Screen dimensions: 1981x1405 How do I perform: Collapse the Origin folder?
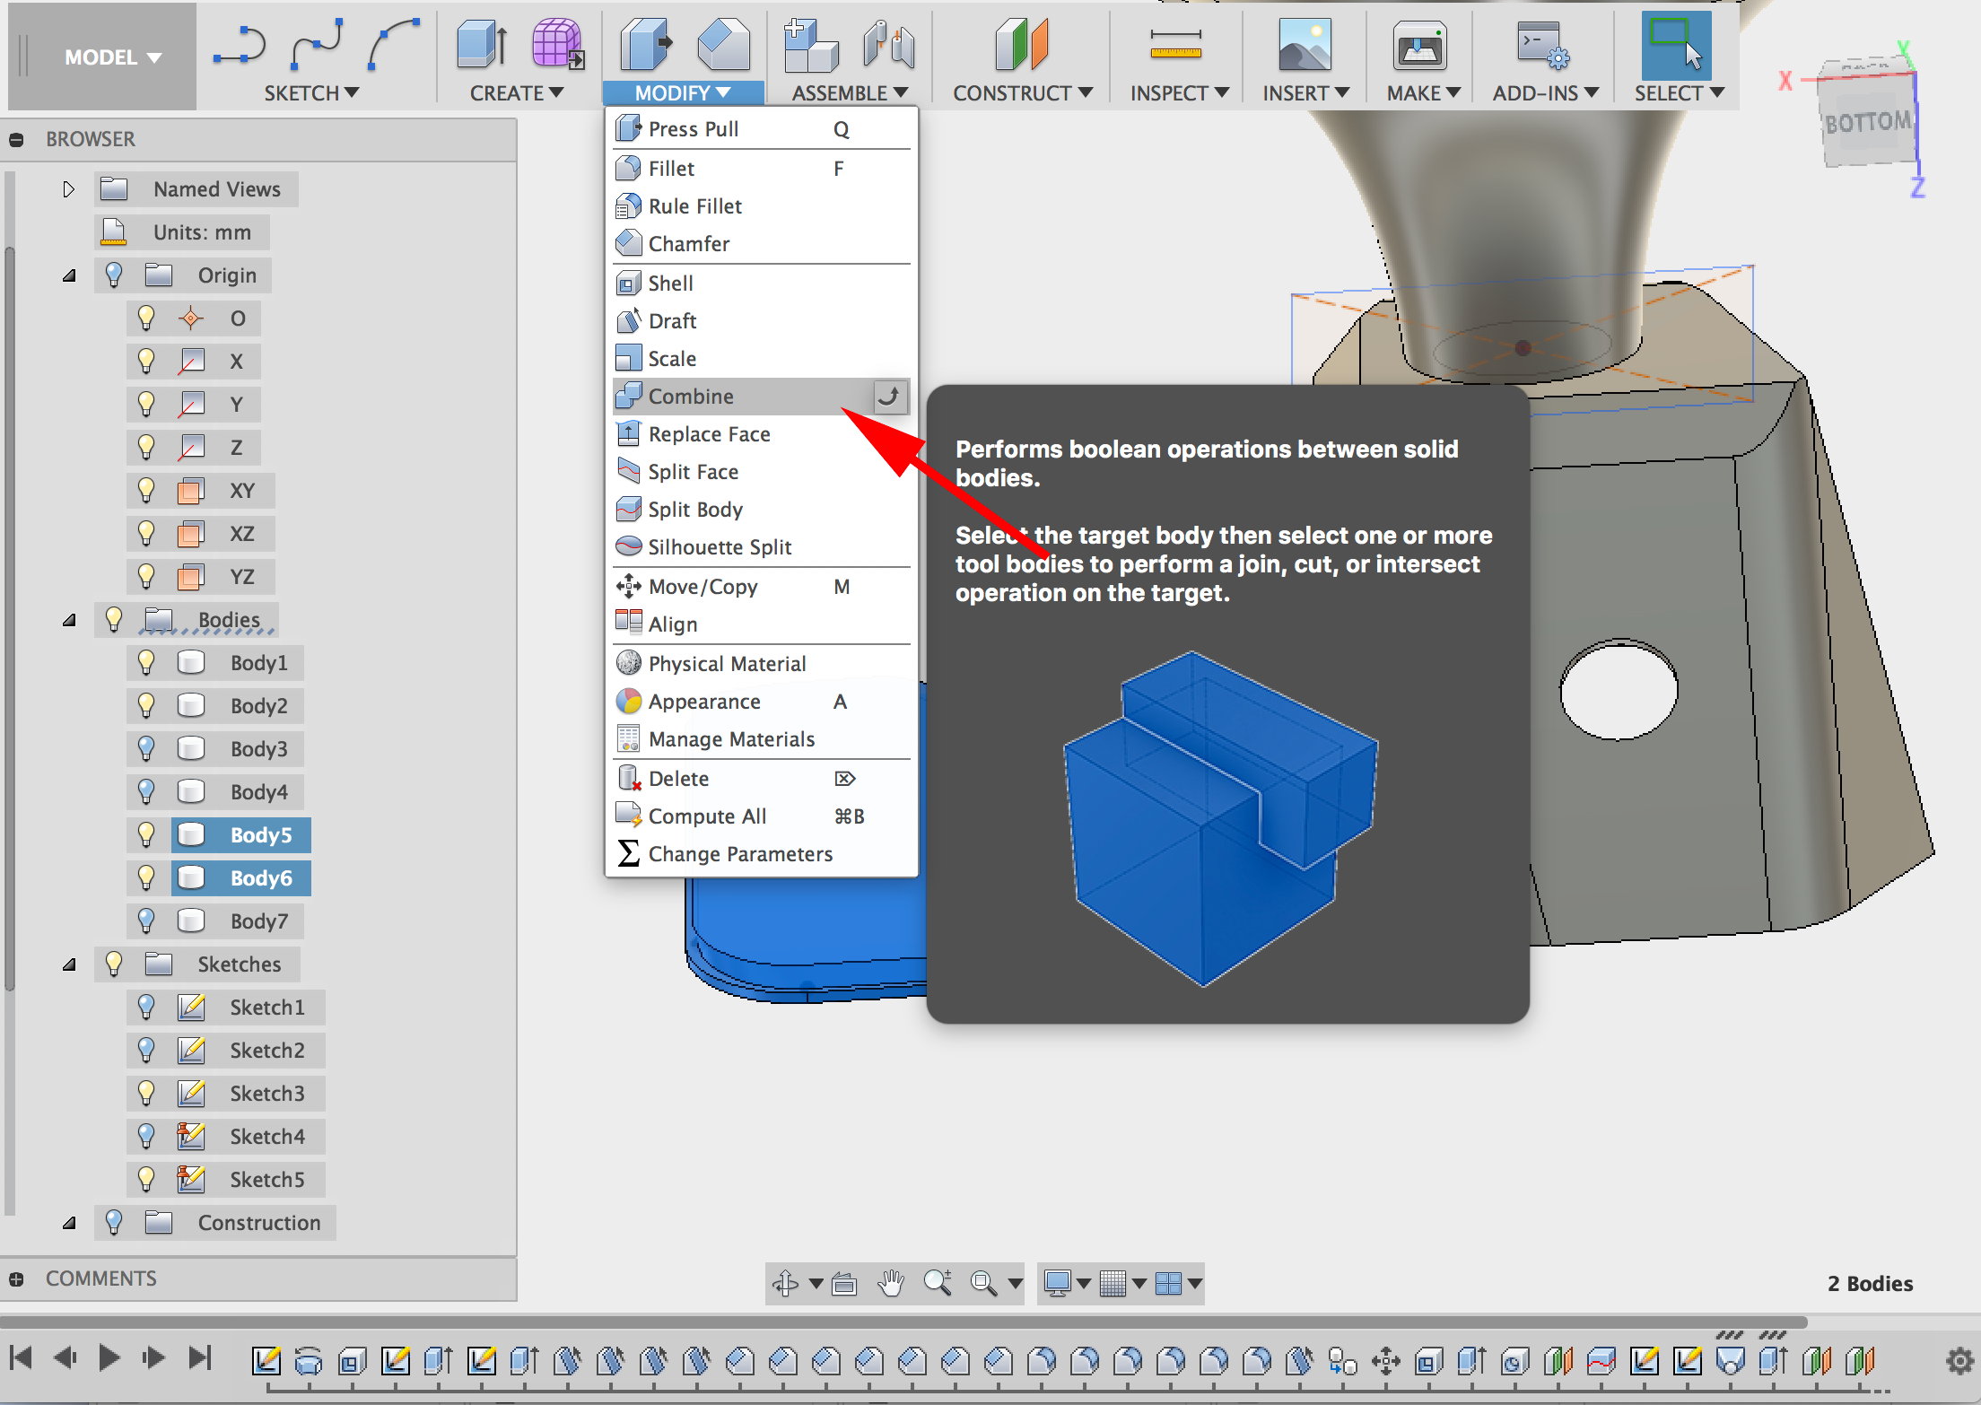pos(69,275)
